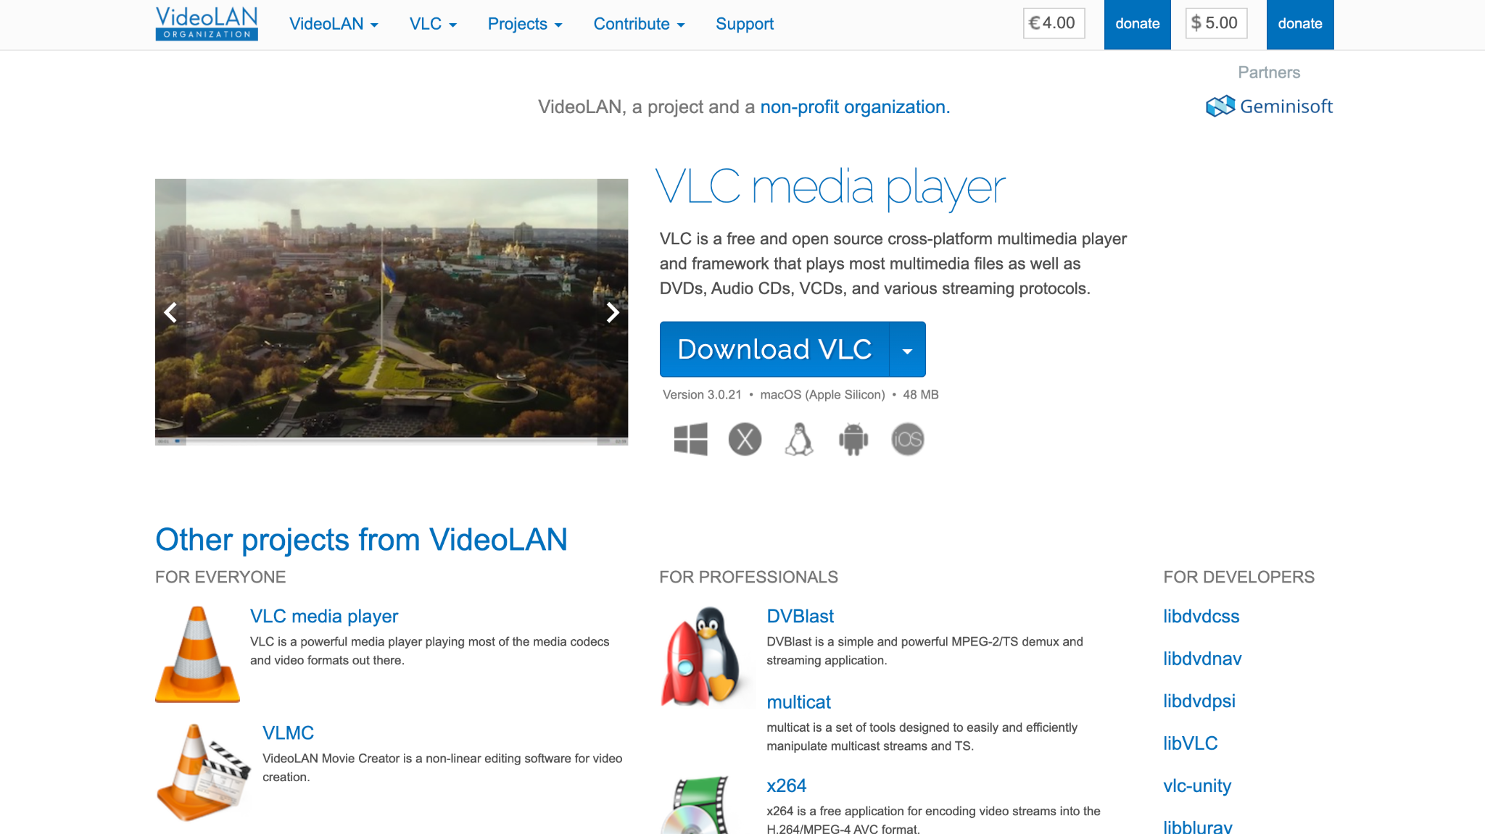Select the macOS download icon

[x=744, y=438]
